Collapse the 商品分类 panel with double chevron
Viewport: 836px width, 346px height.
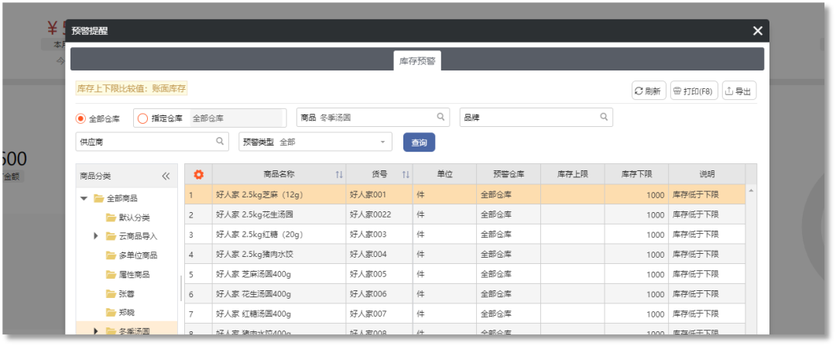pos(166,176)
